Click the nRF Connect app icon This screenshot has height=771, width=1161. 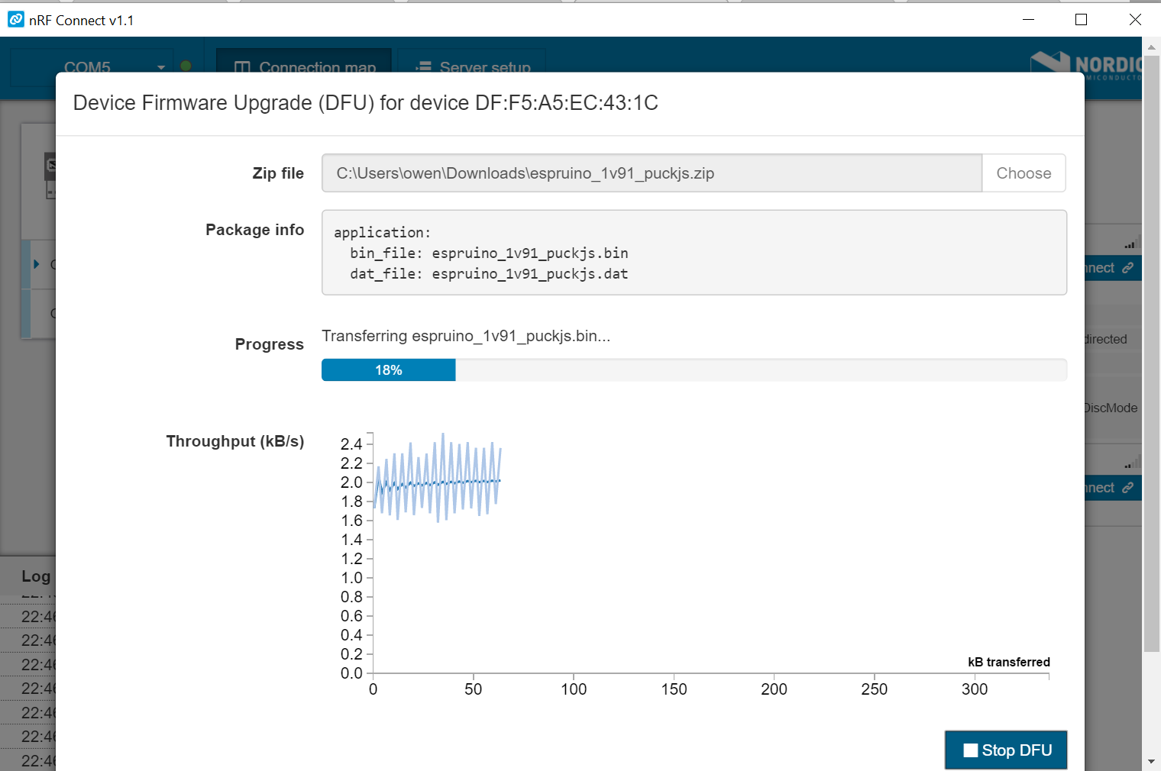[x=15, y=20]
